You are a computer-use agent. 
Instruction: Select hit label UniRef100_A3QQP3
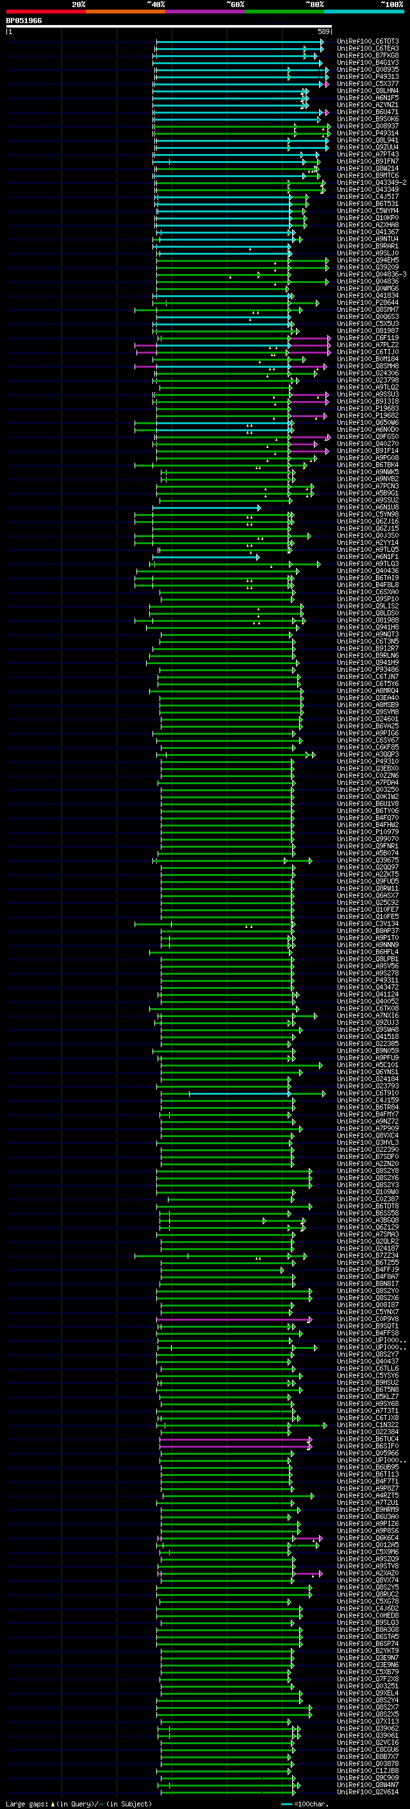(368, 754)
